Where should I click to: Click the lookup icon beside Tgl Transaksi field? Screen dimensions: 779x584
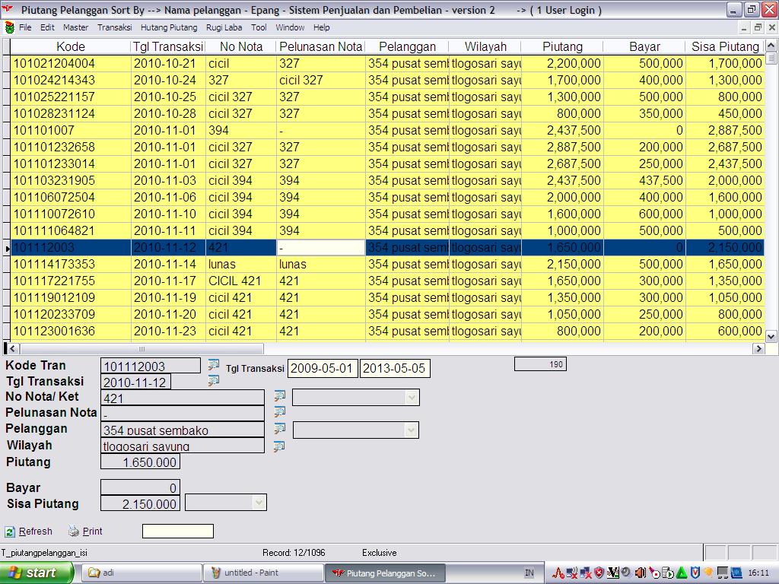[213, 380]
